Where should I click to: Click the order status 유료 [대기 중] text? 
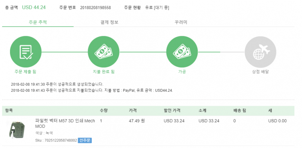157,8
